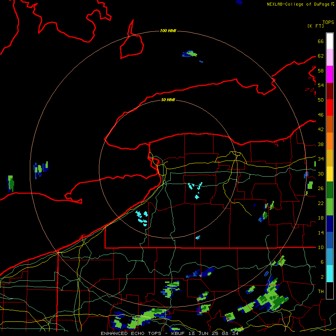Image resolution: width=336 pixels, height=336 pixels.
Task: Click the '18' scale value on legend
Action: [321, 218]
